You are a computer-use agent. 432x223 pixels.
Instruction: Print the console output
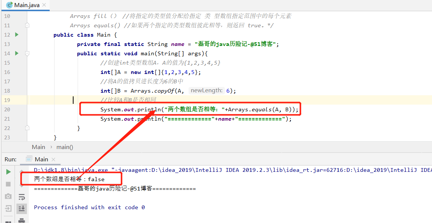tap(22, 220)
